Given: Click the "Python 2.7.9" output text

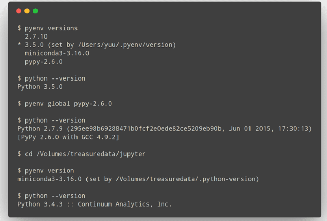Looking at the screenshot, I should (40, 128).
